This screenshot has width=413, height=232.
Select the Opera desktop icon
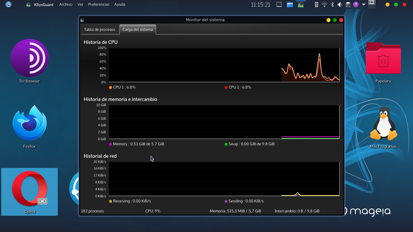point(30,192)
